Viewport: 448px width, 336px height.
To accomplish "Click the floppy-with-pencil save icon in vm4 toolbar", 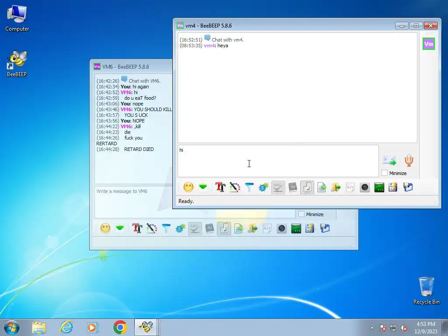I will click(393, 187).
